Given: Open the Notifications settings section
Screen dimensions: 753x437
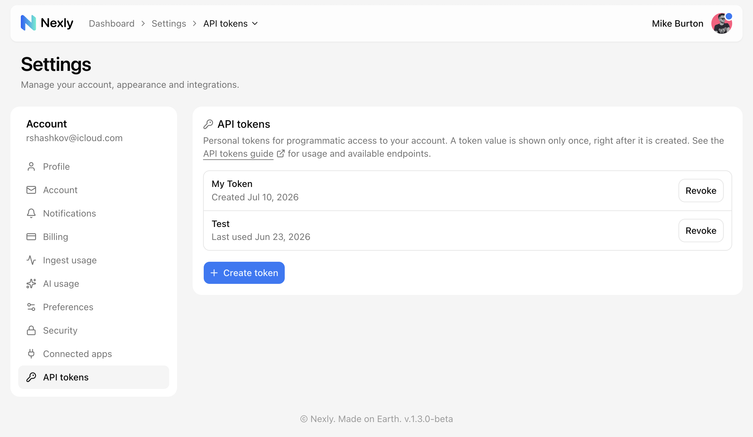Looking at the screenshot, I should (x=94, y=213).
